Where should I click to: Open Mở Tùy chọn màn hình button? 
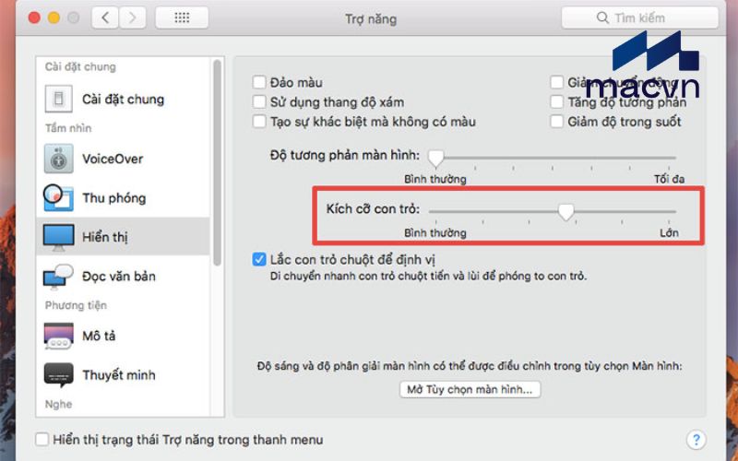[x=470, y=389]
